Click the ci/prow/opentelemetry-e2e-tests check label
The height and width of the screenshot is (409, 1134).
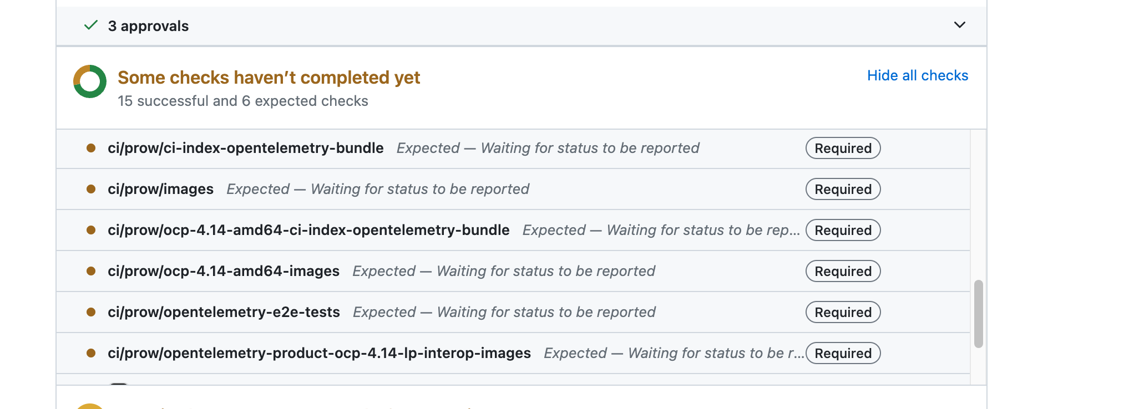click(x=224, y=312)
